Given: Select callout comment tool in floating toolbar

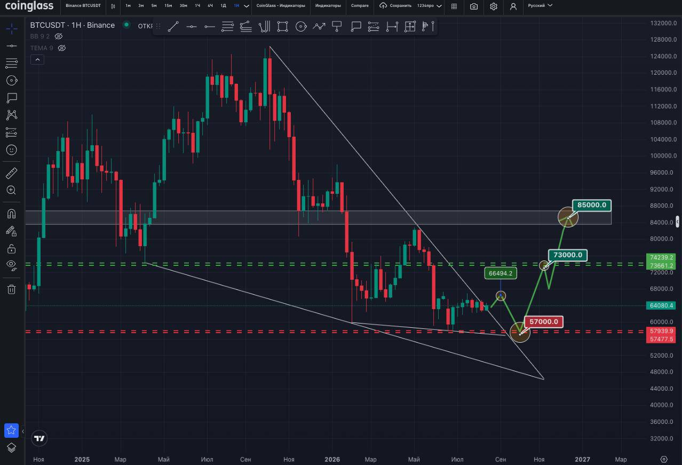Looking at the screenshot, I should [x=356, y=27].
